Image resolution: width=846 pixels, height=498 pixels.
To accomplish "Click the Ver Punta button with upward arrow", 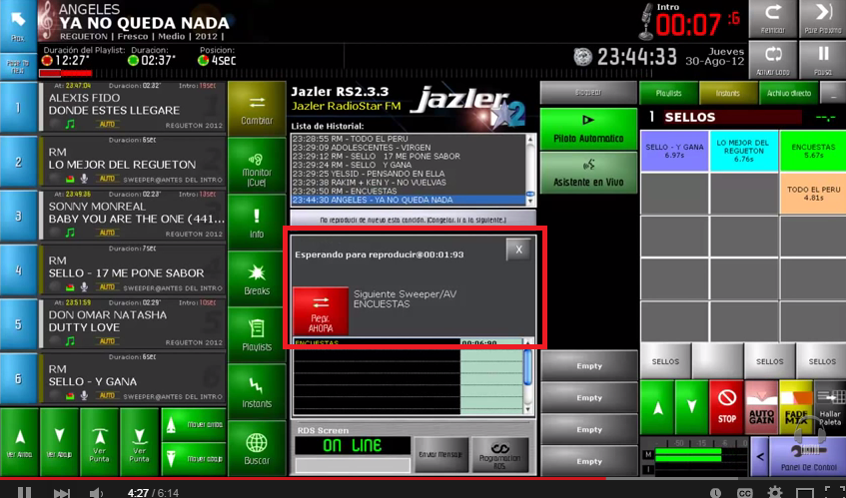I will (x=99, y=442).
